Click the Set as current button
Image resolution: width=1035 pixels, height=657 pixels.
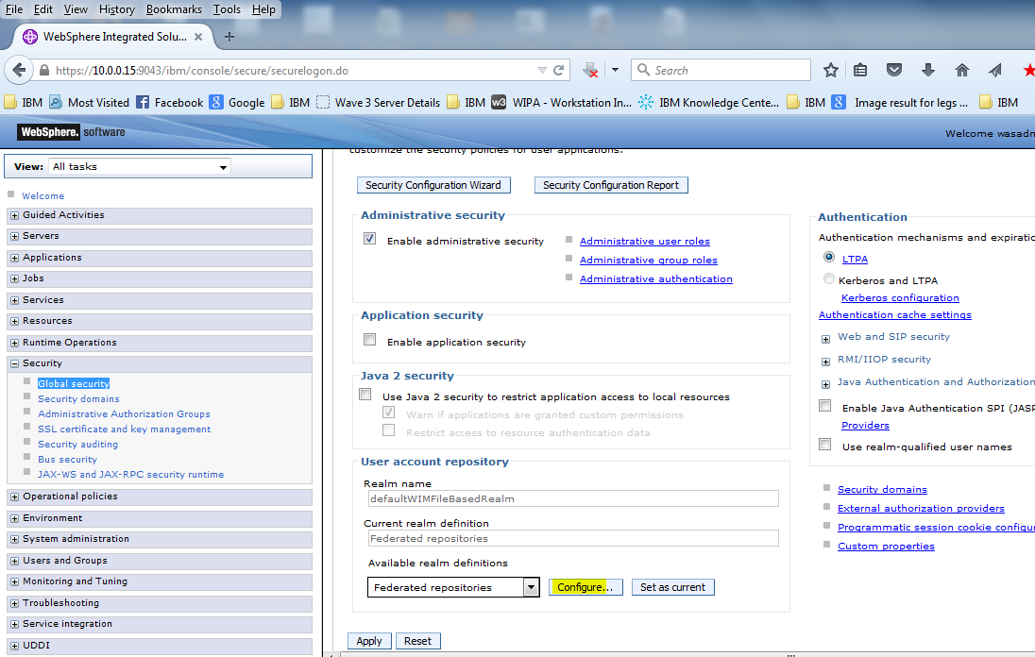pyautogui.click(x=672, y=587)
